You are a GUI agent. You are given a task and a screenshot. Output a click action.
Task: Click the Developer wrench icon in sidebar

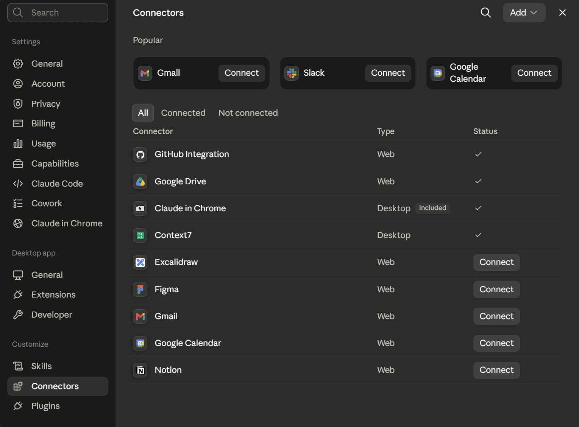(18, 315)
